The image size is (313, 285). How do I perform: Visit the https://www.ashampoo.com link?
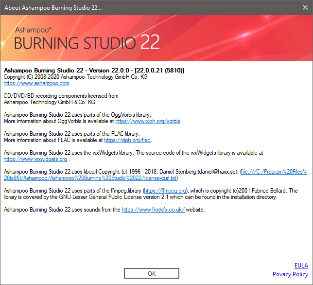click(x=36, y=83)
